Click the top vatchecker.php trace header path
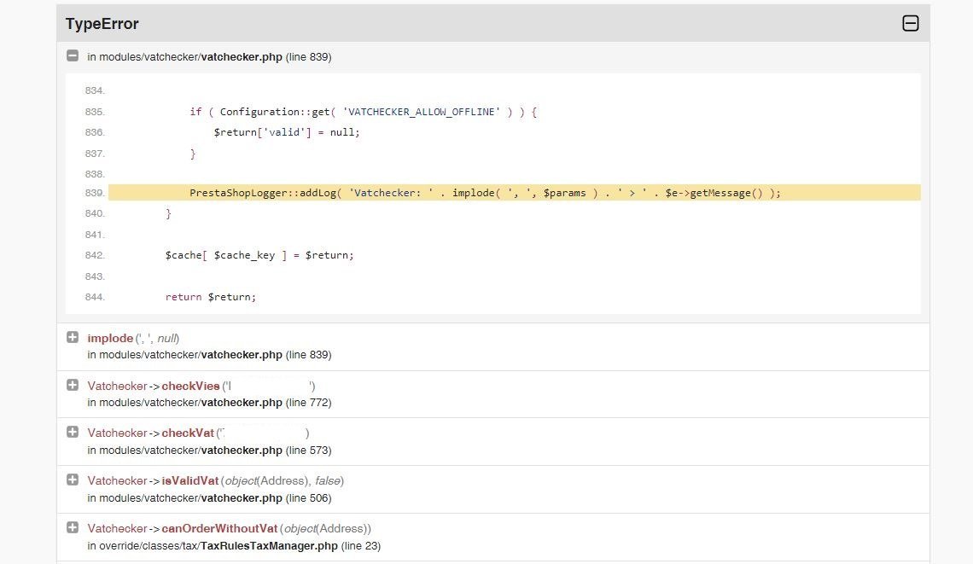 point(209,57)
